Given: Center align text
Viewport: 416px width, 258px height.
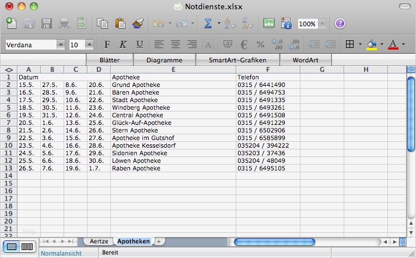Looking at the screenshot, I should 176,44.
